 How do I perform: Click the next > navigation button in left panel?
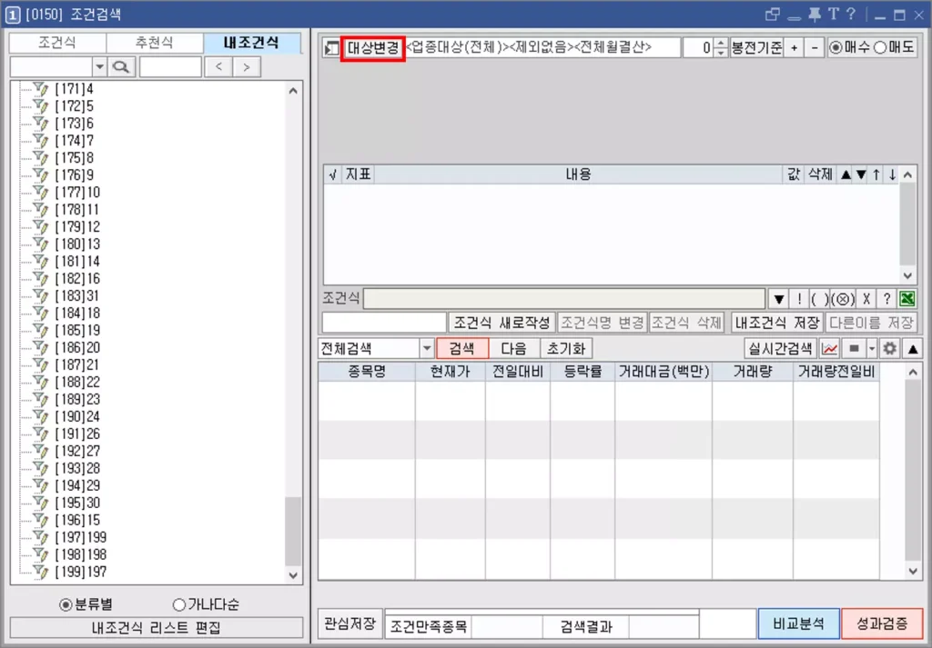coord(246,67)
